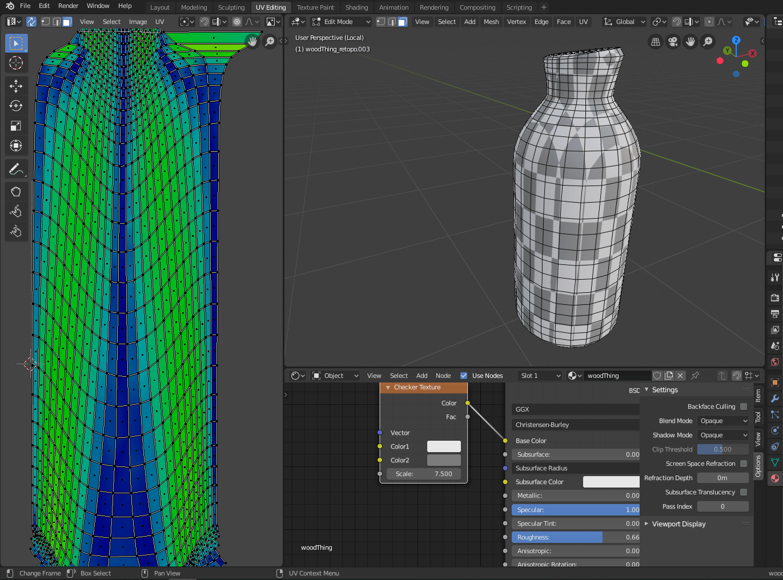The image size is (783, 580).
Task: Select vertex mode via the Vertex menu
Action: pyautogui.click(x=516, y=22)
